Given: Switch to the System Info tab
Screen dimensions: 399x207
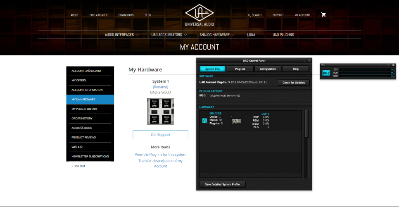Looking at the screenshot, I should point(212,69).
